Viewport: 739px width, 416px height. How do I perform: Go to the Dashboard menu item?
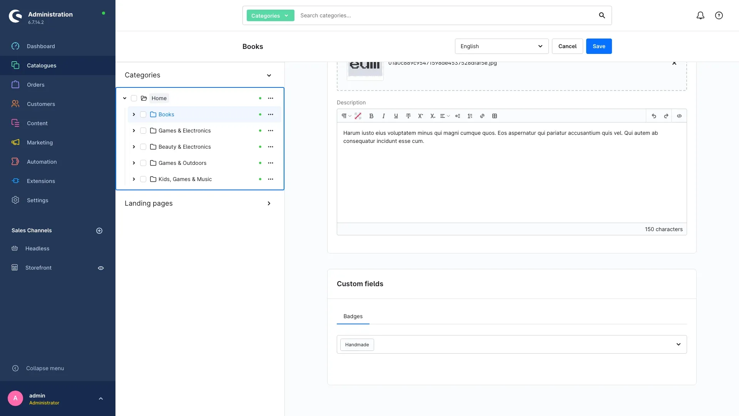pos(58,46)
